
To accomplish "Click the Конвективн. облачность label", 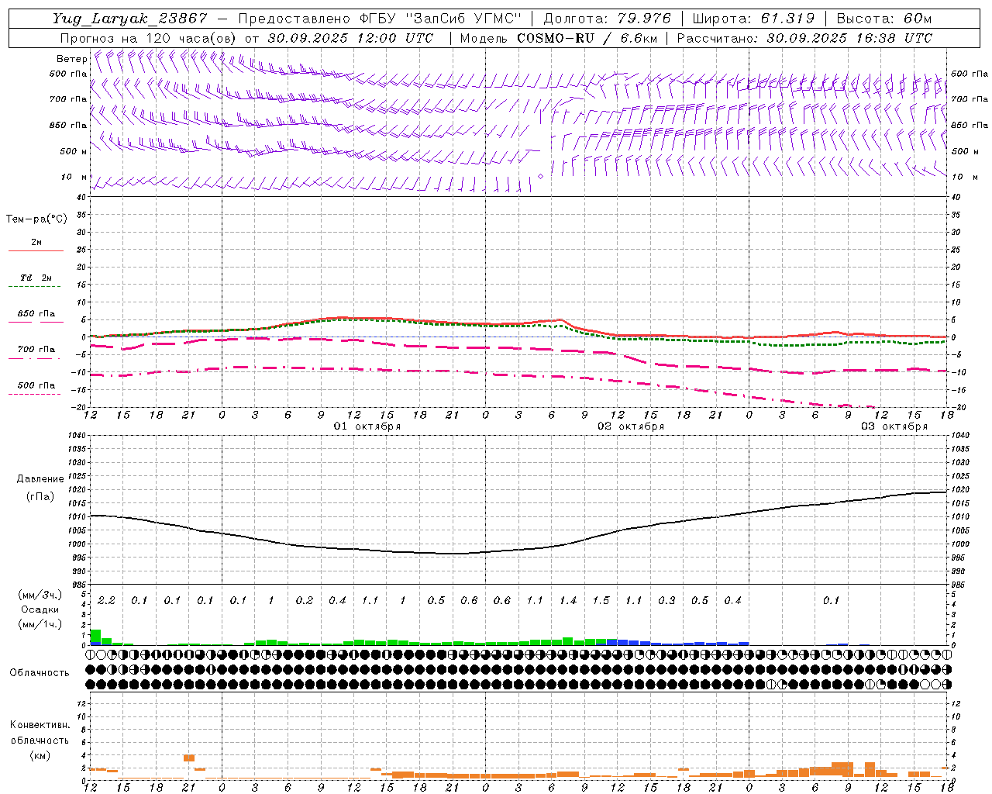I will tap(40, 733).
